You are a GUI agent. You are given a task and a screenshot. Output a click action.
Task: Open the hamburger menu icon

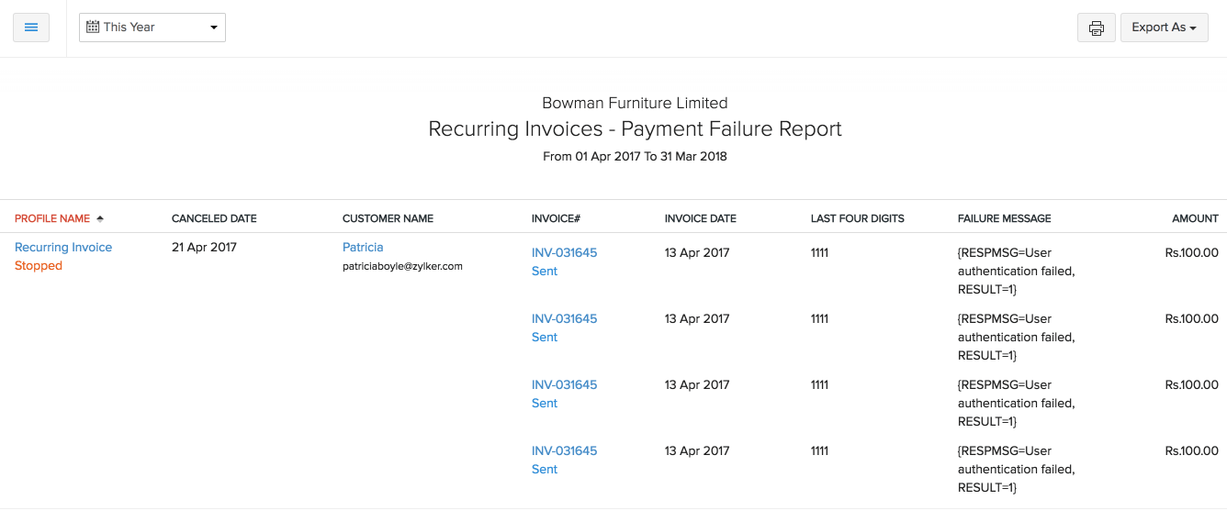coord(31,28)
